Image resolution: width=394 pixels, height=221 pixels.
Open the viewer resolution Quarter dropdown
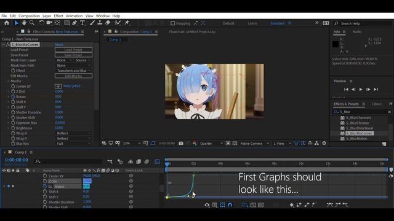211,143
